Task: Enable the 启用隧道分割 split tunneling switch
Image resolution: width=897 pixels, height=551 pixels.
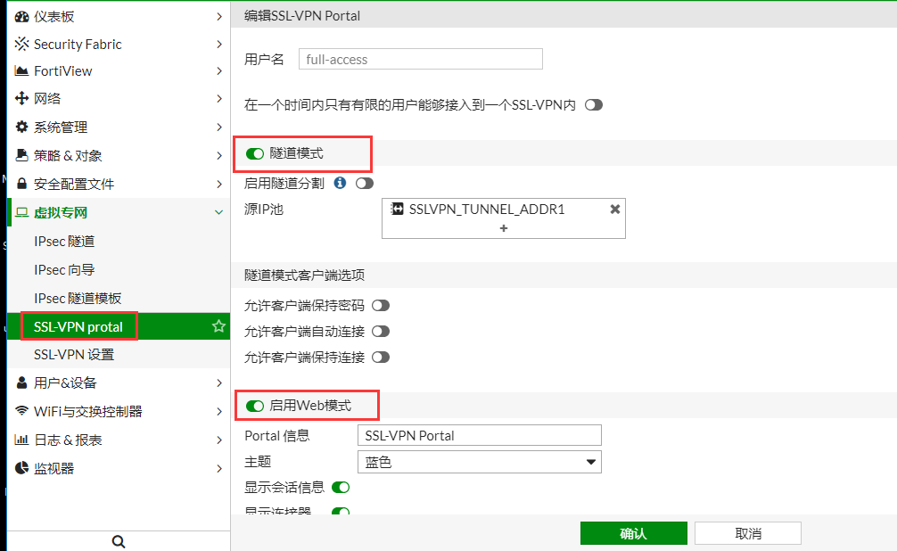Action: [x=365, y=183]
